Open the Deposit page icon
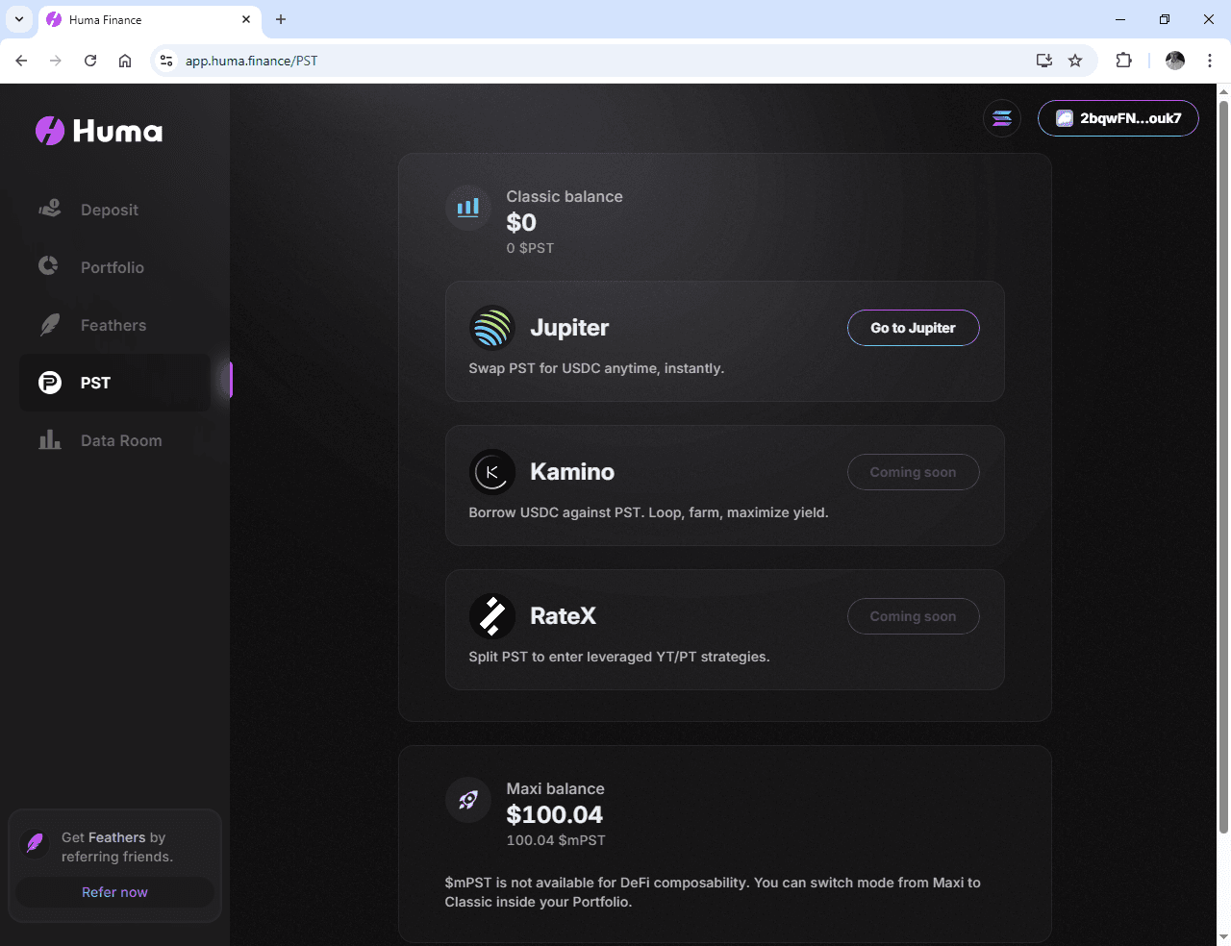This screenshot has width=1231, height=946. click(50, 208)
